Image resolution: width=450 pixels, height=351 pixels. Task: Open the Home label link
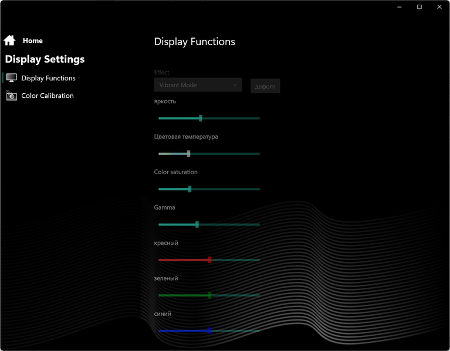(x=33, y=40)
